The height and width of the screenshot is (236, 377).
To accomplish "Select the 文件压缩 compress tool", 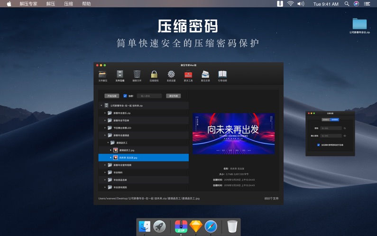I will point(120,75).
